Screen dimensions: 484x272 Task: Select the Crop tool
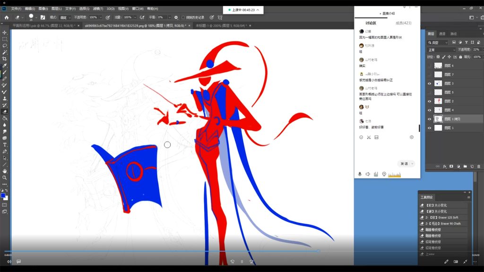pos(5,59)
